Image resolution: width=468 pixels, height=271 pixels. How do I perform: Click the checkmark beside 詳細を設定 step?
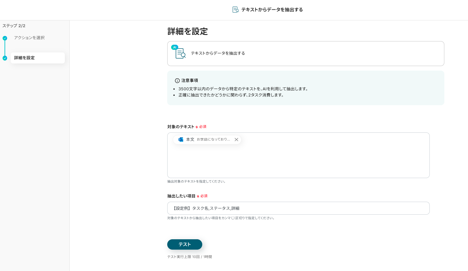(x=5, y=58)
